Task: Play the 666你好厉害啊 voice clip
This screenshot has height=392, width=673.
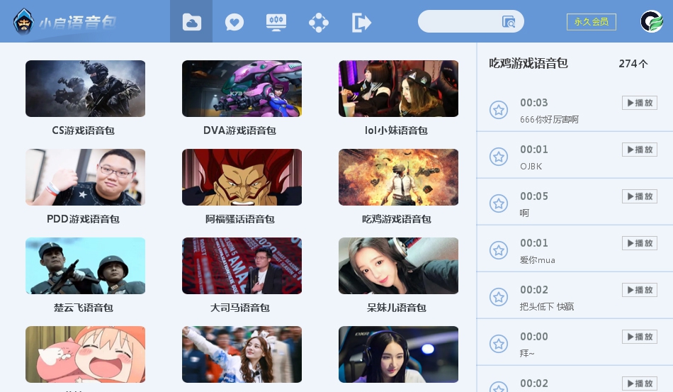Action: click(640, 103)
